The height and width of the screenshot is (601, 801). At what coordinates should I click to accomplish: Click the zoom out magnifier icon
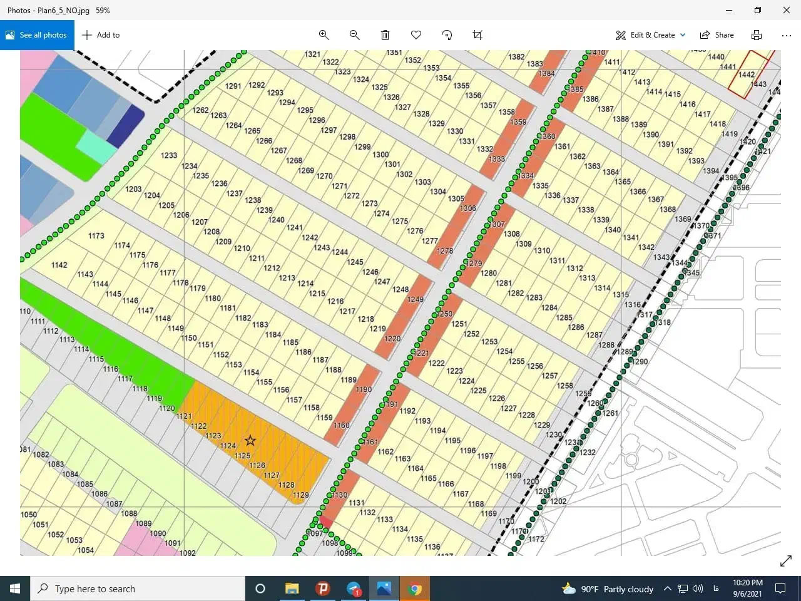[x=354, y=35]
